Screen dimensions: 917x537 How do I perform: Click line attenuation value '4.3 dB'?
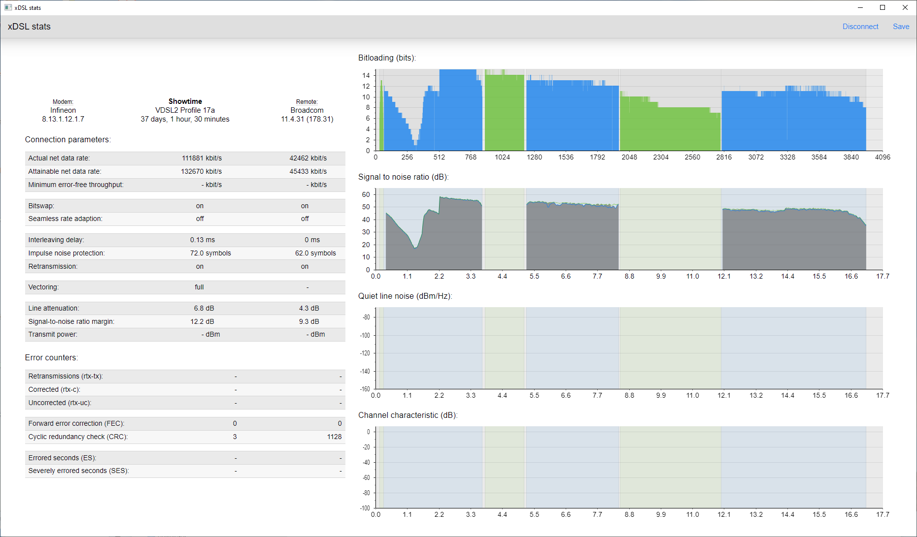[309, 308]
